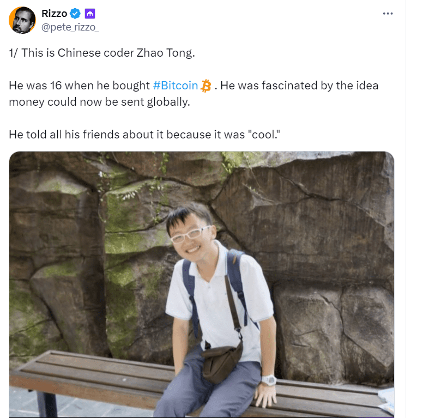Click the sentence ending with "cool."
423x418 pixels.
(x=144, y=135)
